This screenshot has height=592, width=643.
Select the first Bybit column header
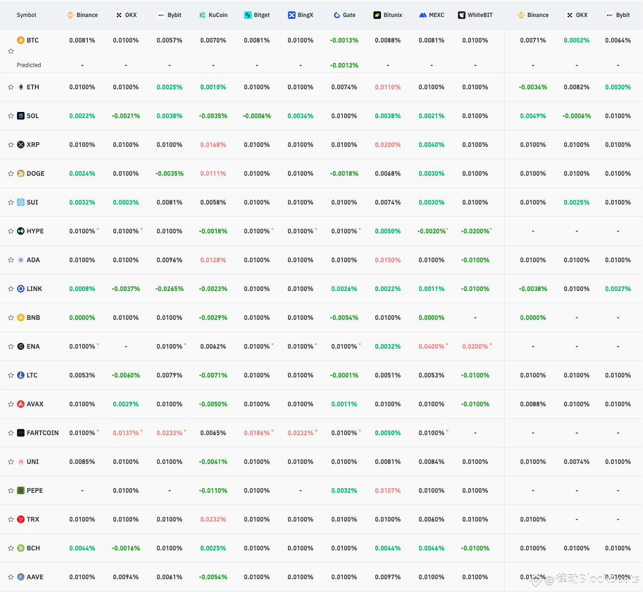(169, 15)
